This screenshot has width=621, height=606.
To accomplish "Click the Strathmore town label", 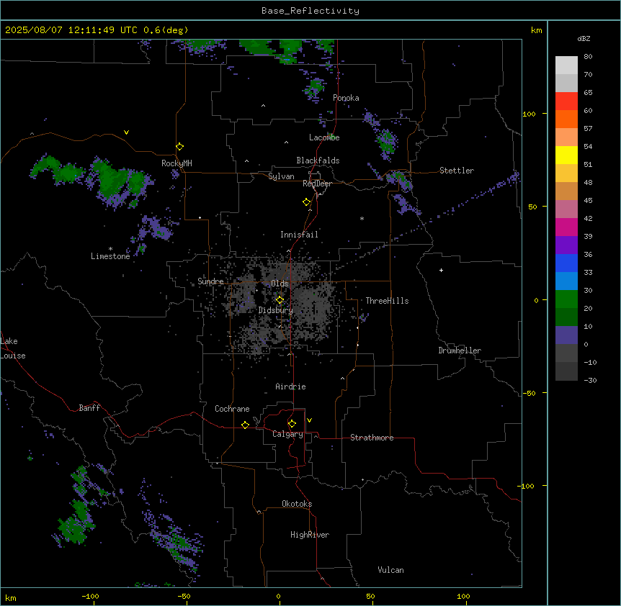I will tap(372, 438).
